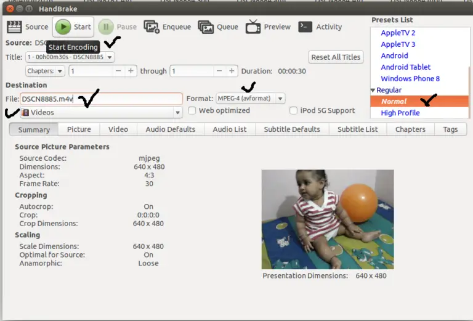Click the destination File name field
This screenshot has width=473, height=321.
click(x=102, y=99)
